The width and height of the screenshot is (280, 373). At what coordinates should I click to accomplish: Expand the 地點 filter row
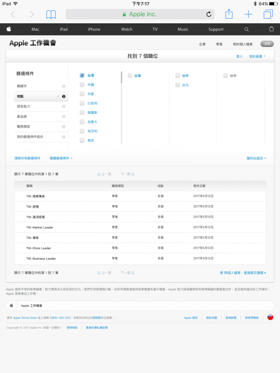tap(41, 96)
